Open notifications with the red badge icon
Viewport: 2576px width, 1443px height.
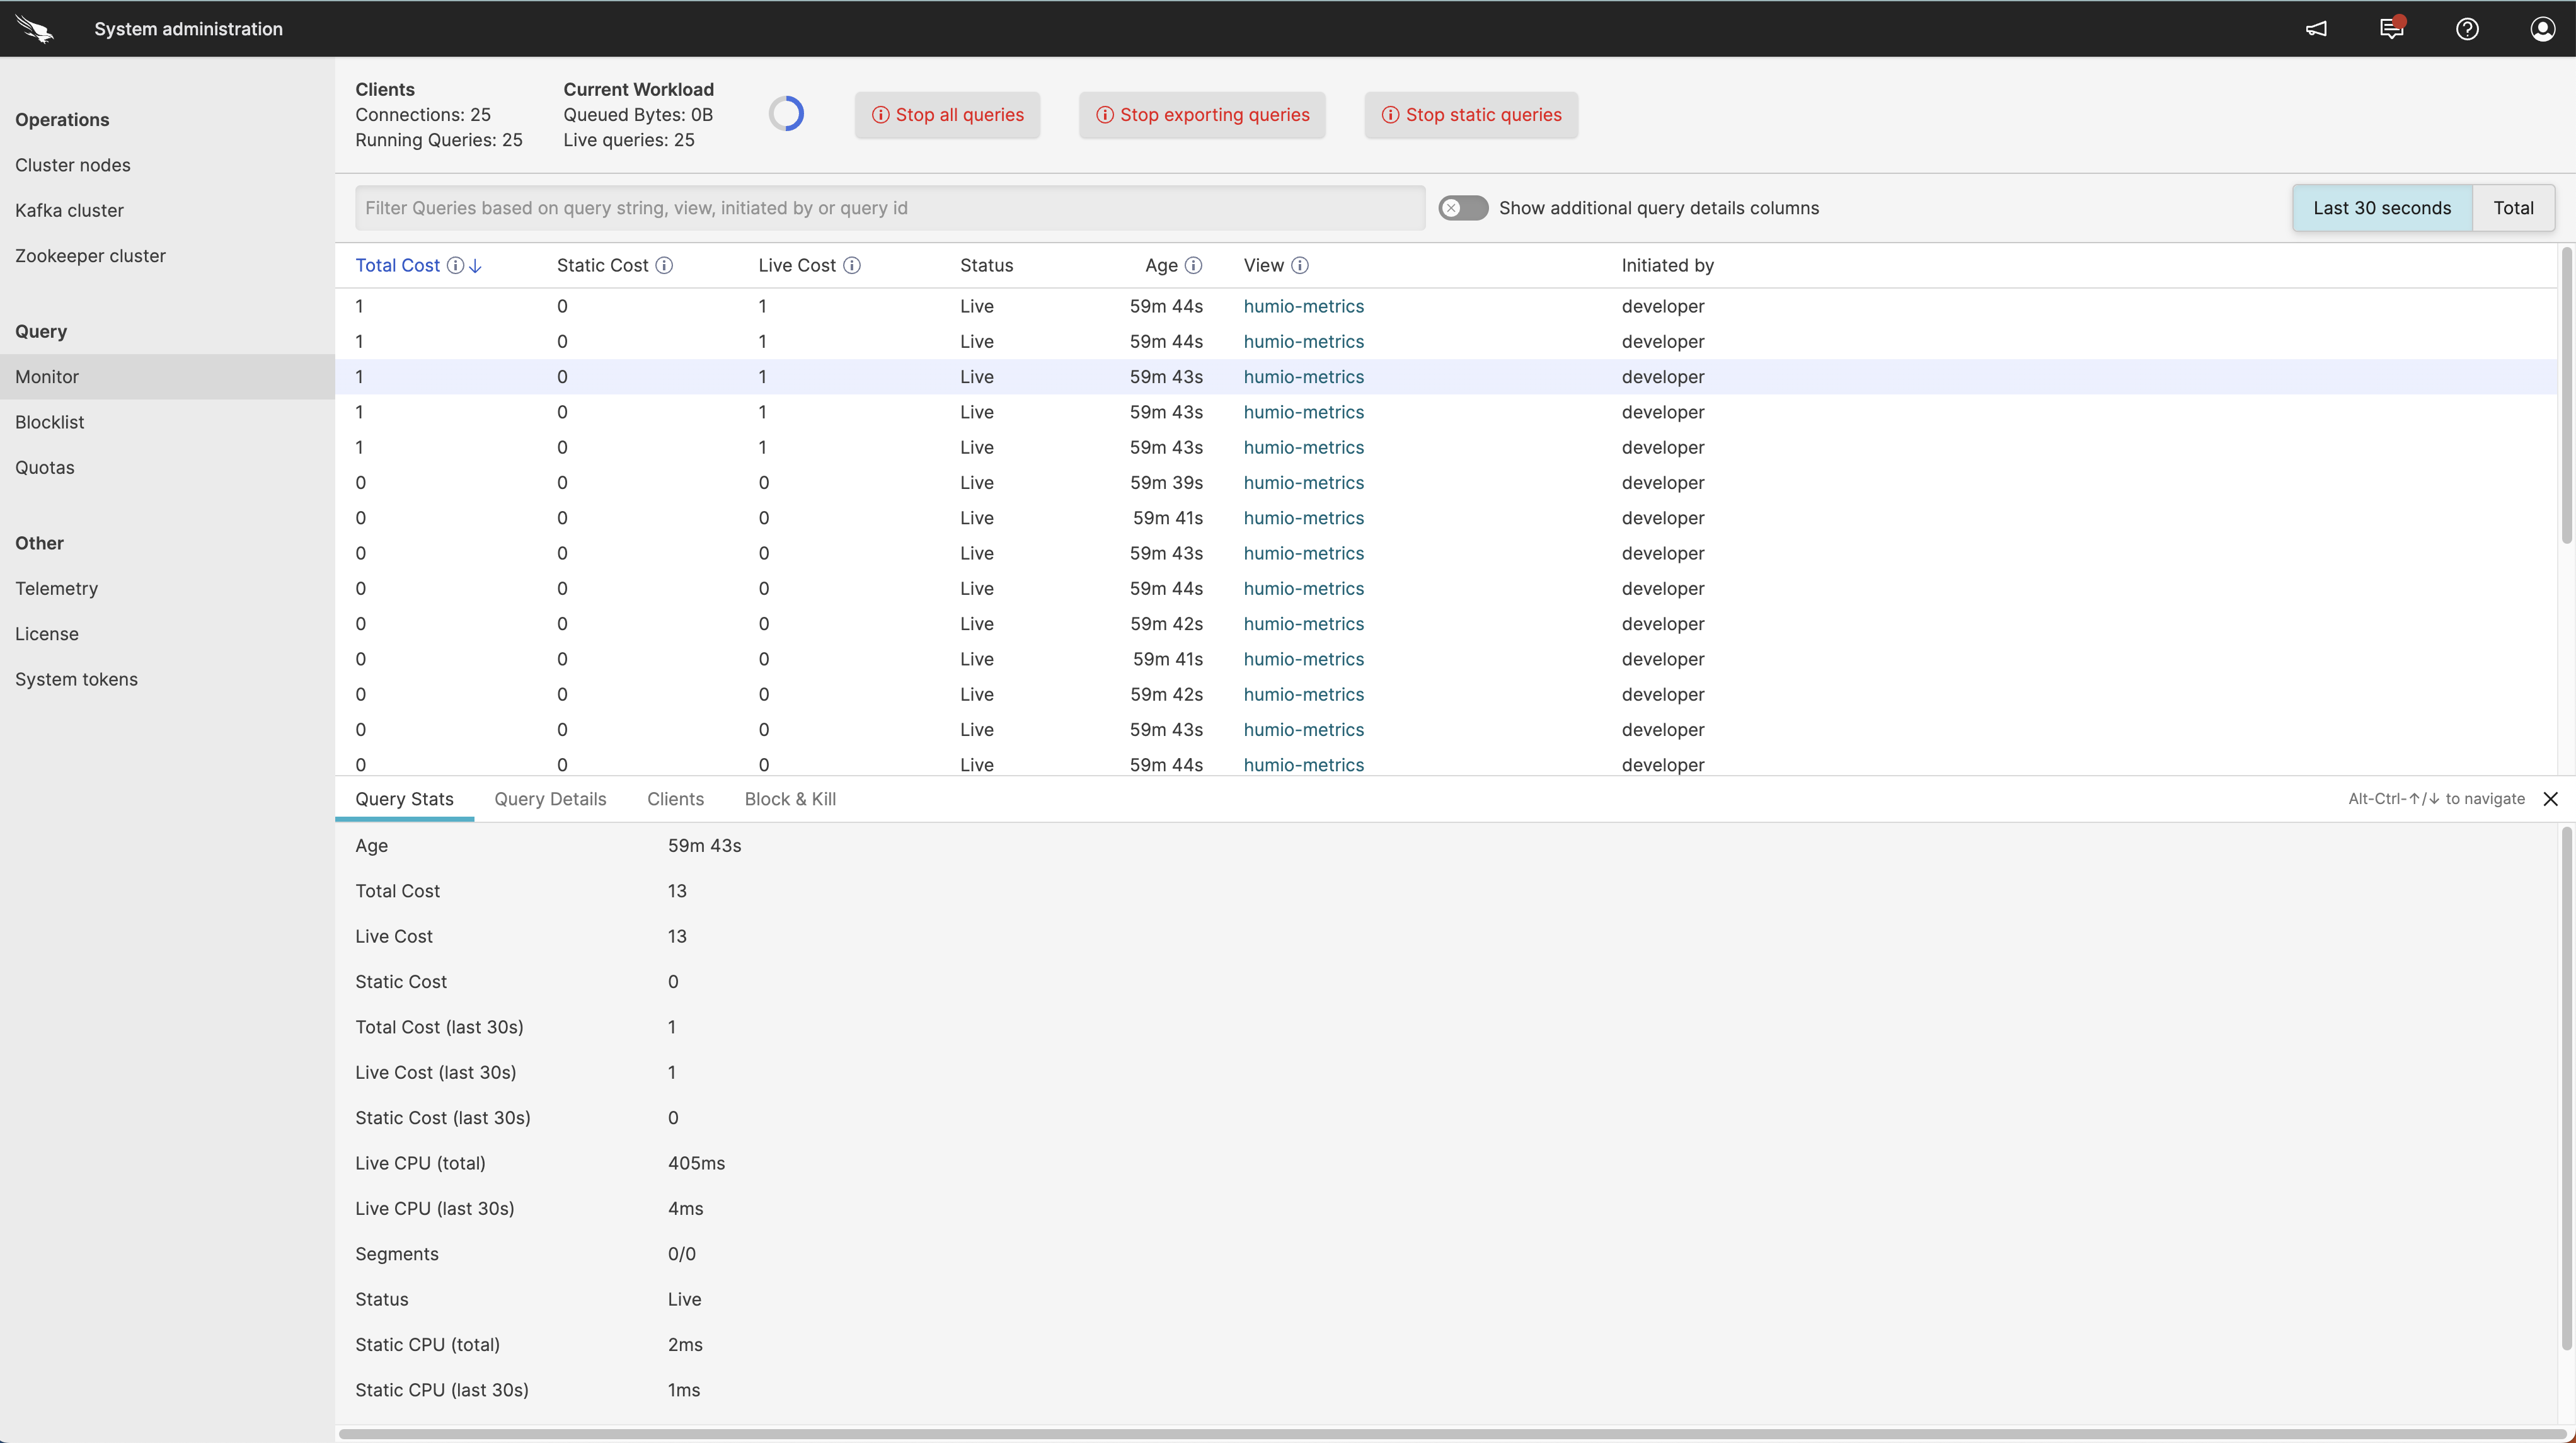[x=2391, y=28]
